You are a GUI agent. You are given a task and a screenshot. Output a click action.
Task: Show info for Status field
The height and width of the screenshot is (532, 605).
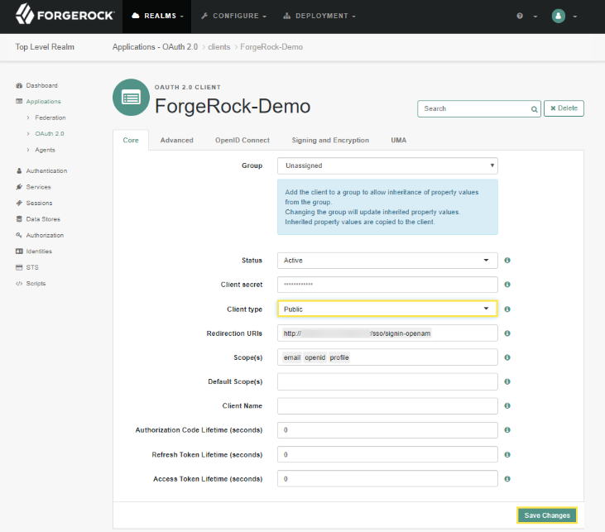507,261
